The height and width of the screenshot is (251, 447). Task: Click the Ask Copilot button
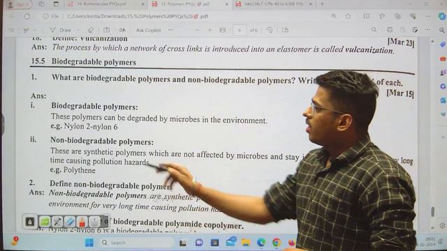pyautogui.click(x=149, y=30)
